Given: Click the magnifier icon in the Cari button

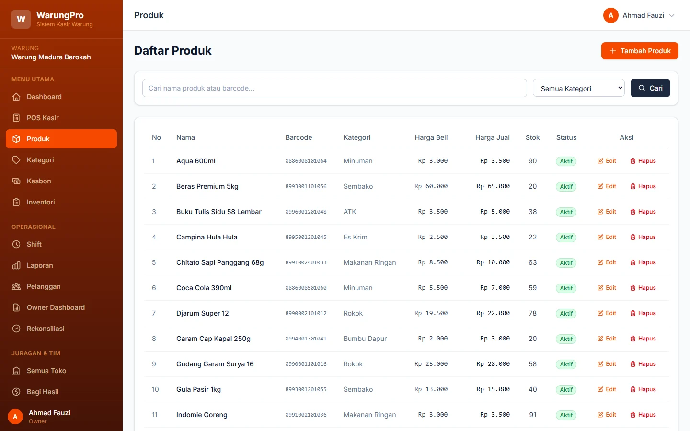Looking at the screenshot, I should (642, 88).
